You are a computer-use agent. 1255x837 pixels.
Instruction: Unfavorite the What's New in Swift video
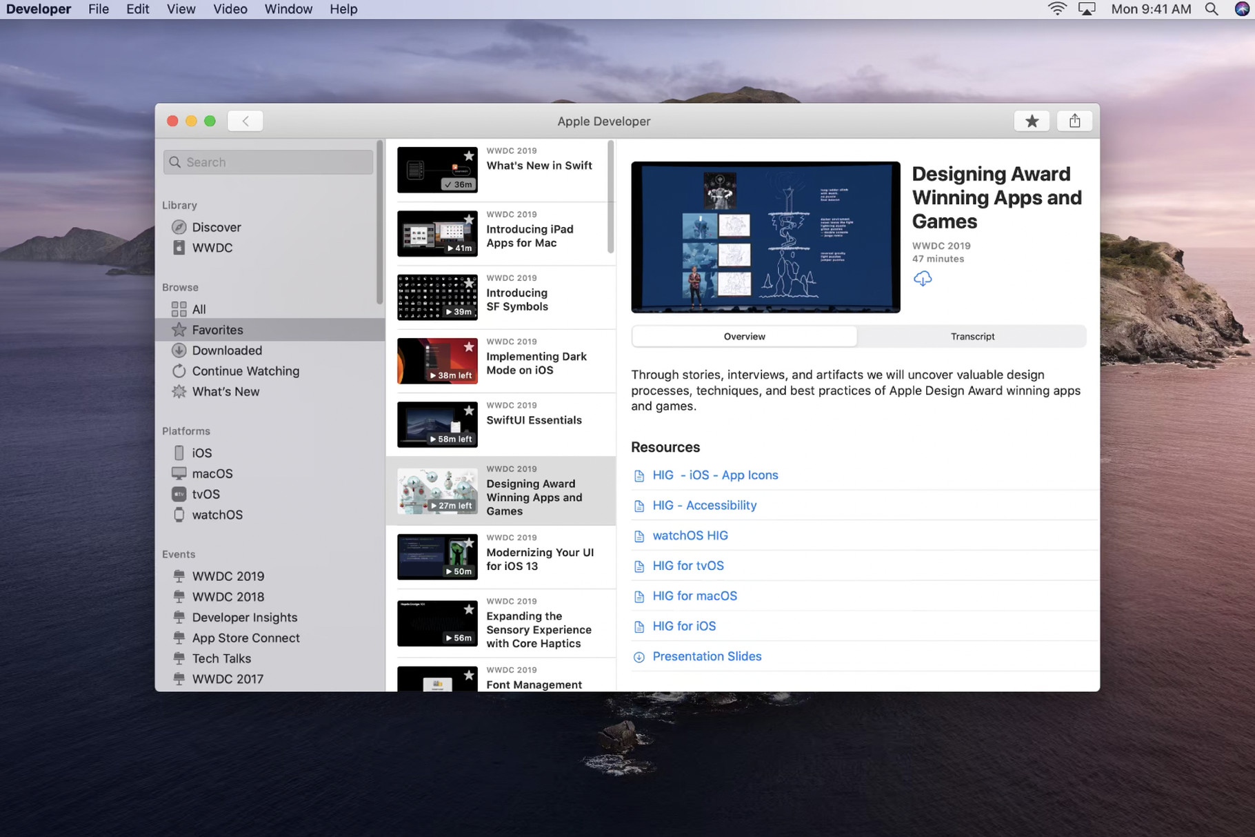[469, 156]
